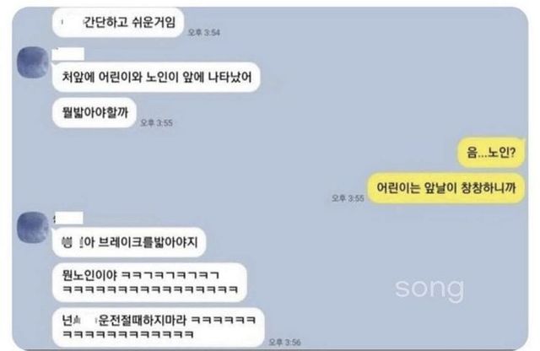
Task: Click the 오후 3:56 timestamp
Action: point(284,343)
